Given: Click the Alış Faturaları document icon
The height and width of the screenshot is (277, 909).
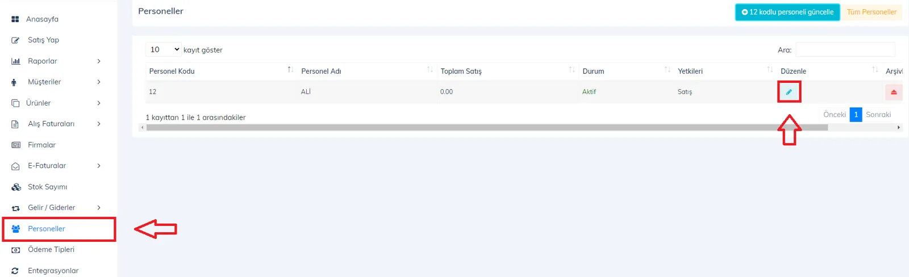Looking at the screenshot, I should pos(15,124).
